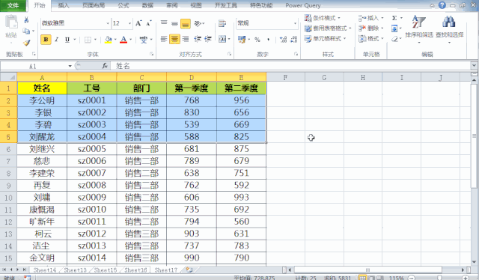
Task: Select row 10 header
Action: (x=8, y=198)
